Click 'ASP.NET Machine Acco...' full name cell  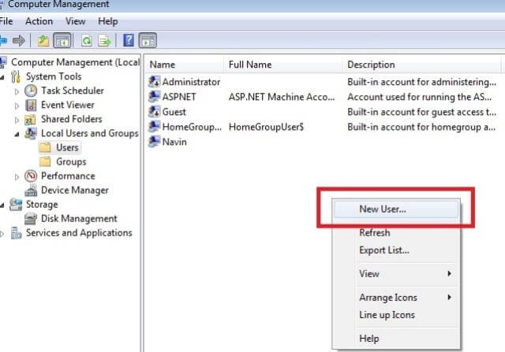[282, 97]
